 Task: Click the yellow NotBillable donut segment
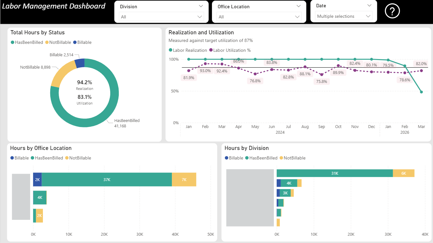(x=63, y=74)
